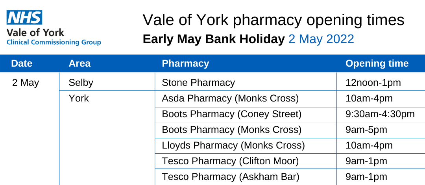Select the Selby area cell

[81, 83]
